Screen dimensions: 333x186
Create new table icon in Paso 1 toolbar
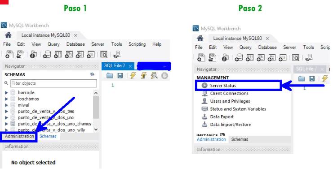(x=58, y=54)
